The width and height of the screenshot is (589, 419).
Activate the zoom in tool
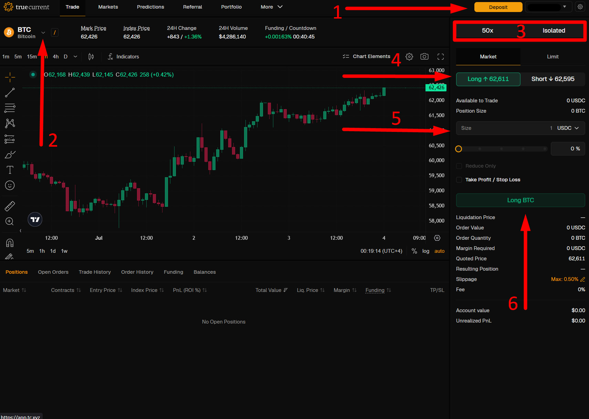tap(10, 222)
